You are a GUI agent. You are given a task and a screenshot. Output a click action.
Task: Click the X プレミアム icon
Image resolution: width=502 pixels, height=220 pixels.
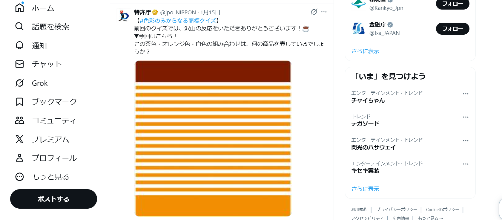pos(19,139)
